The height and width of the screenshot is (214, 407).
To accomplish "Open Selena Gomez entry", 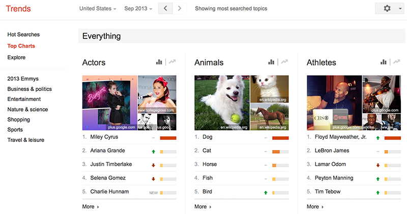I will 108,178.
